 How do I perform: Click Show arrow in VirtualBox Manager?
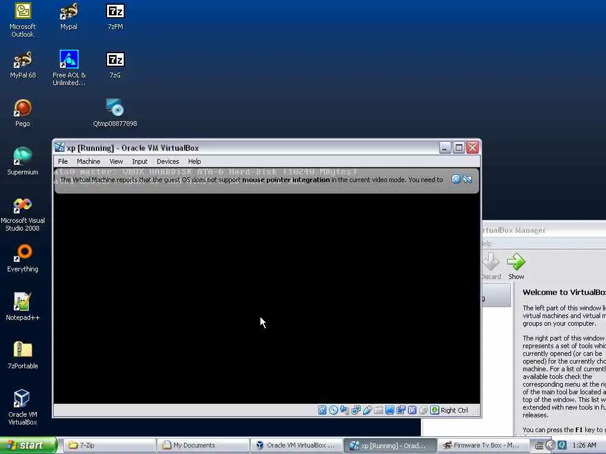[x=516, y=266]
